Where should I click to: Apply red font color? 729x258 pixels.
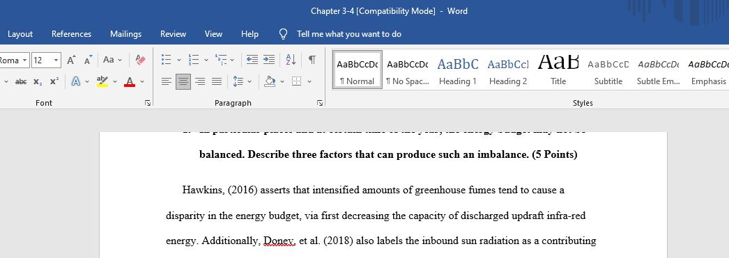pos(130,81)
